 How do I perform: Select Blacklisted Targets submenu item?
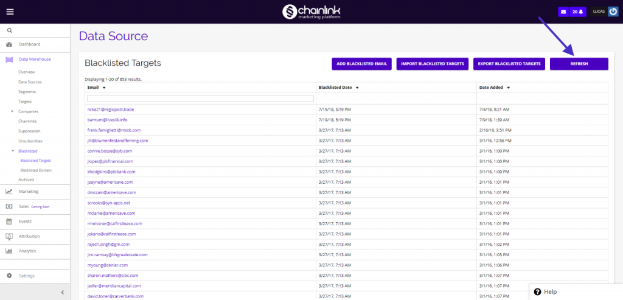coord(36,161)
